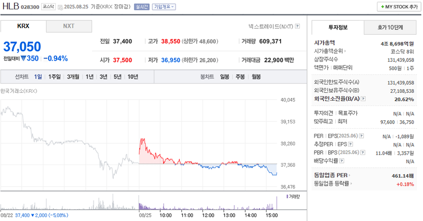Click the 전일 value 37,400
423x221 pixels.
pos(123,42)
